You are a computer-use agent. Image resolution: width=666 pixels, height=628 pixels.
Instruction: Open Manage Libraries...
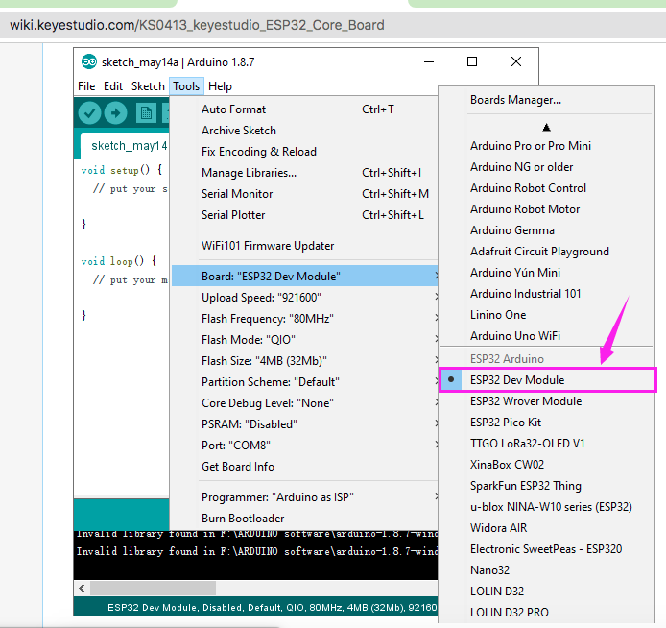click(x=304, y=173)
